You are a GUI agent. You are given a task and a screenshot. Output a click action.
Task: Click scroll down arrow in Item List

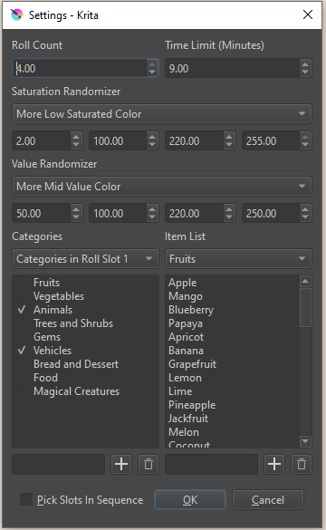(x=305, y=441)
